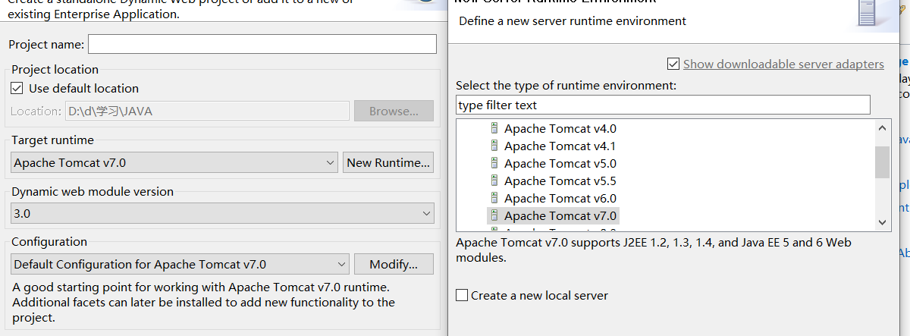Select Apache Tomcat v5.5 in list

click(560, 181)
